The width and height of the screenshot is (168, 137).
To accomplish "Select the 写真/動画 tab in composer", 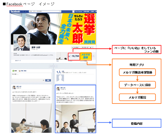I will (x=23, y=71).
